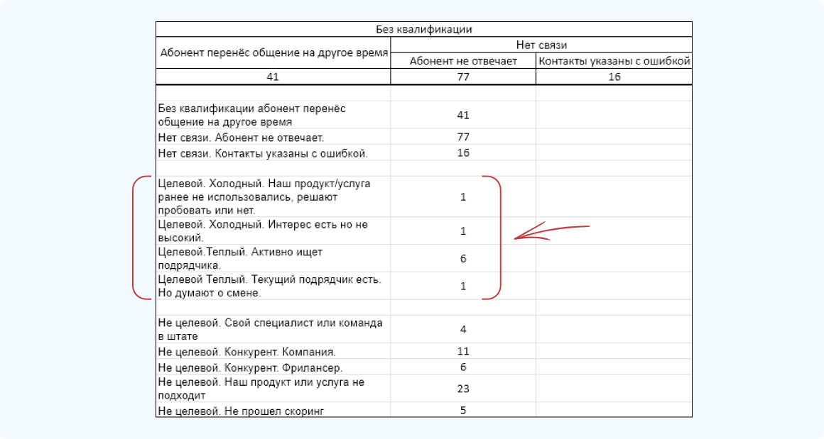Click the "Без квалификации" top header cell
Screen dimensions: 824x439
tap(423, 30)
